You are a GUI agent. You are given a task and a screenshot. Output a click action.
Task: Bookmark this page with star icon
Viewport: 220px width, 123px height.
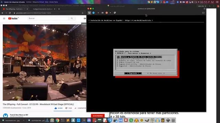point(82,13)
